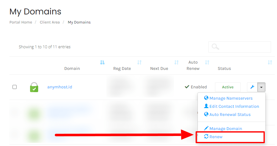Click the Status column header
This screenshot has width=277, height=146.
pos(224,69)
